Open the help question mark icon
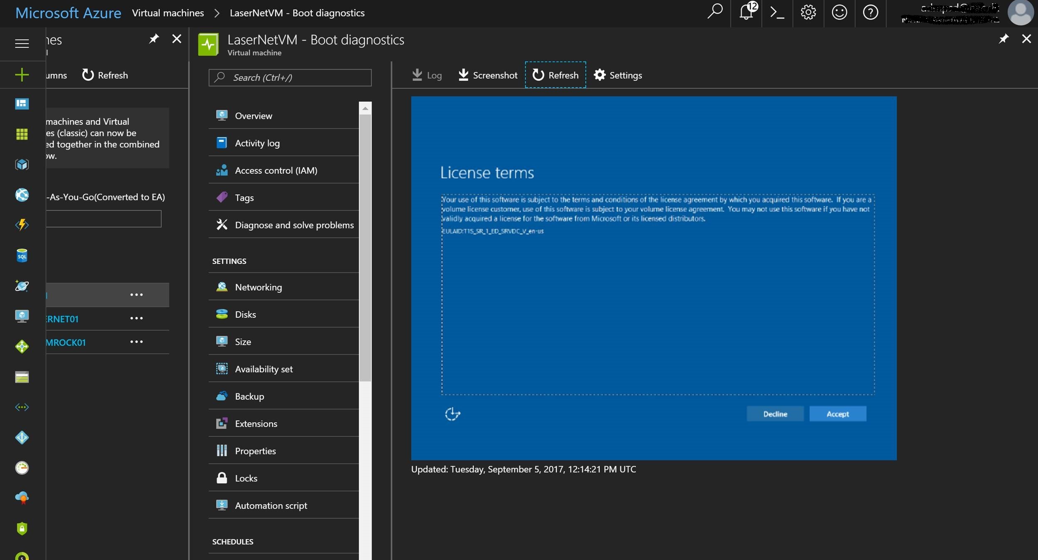1038x560 pixels. (871, 12)
